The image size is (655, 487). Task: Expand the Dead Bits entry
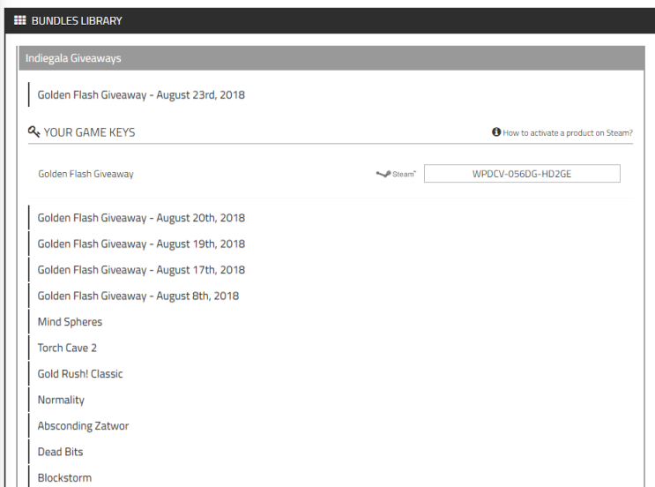tap(60, 452)
